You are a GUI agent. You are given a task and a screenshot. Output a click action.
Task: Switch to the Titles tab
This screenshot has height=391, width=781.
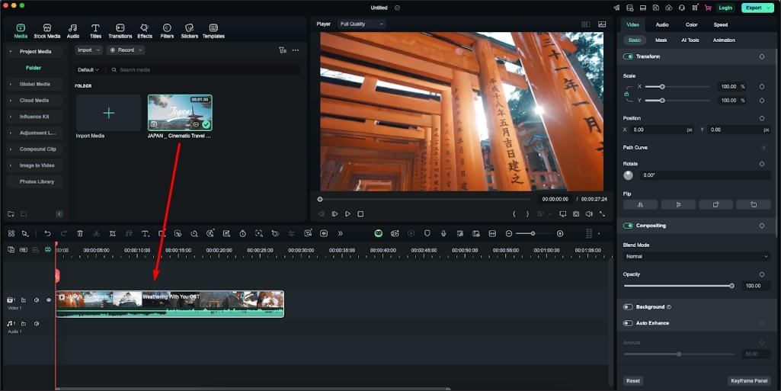click(x=95, y=31)
